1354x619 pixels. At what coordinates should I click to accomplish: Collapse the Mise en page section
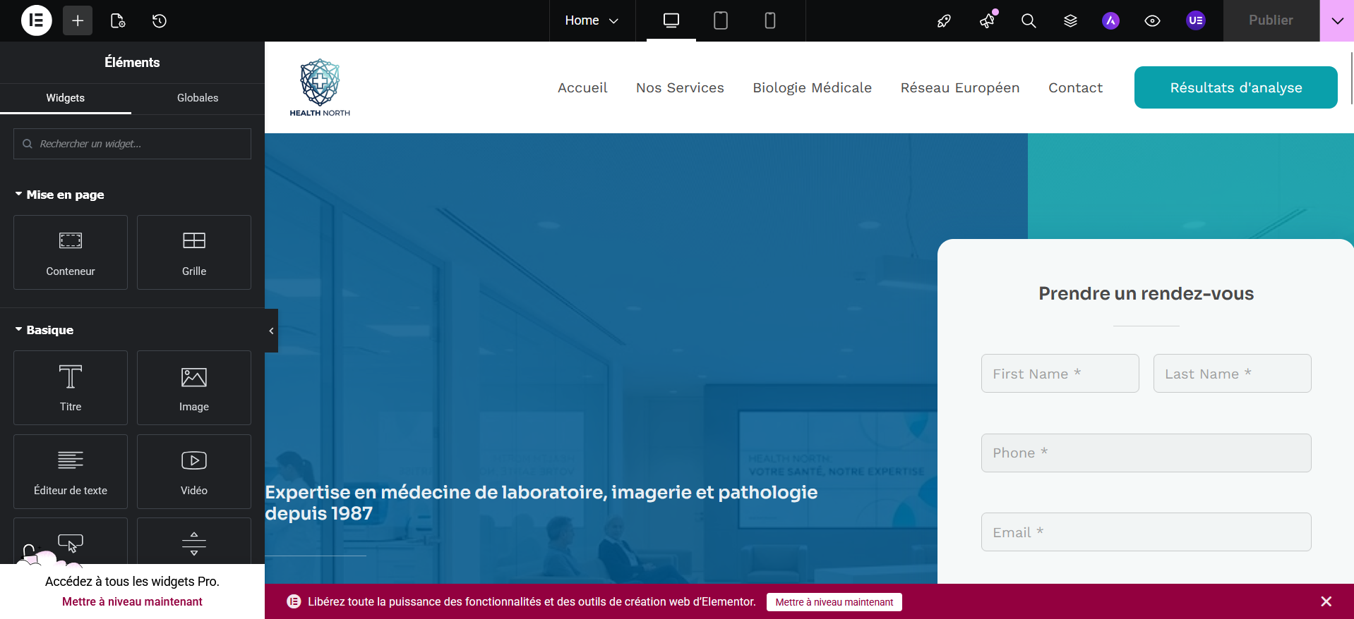click(60, 195)
